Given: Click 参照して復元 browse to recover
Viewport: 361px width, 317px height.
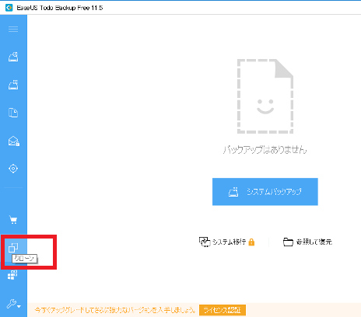Looking at the screenshot, I should [314, 242].
